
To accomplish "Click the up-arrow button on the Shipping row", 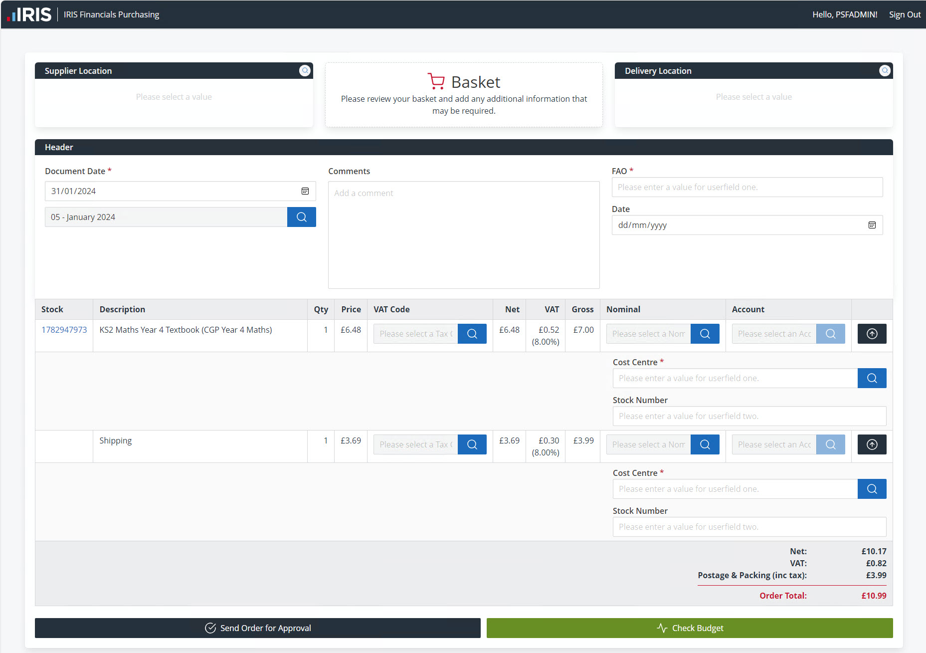I will 872,444.
